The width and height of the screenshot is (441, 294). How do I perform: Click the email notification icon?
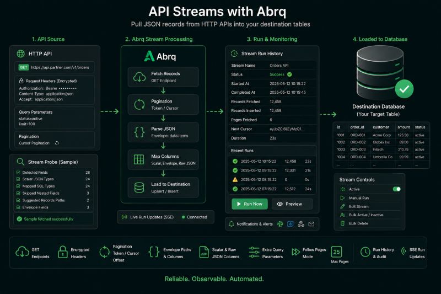(x=311, y=224)
